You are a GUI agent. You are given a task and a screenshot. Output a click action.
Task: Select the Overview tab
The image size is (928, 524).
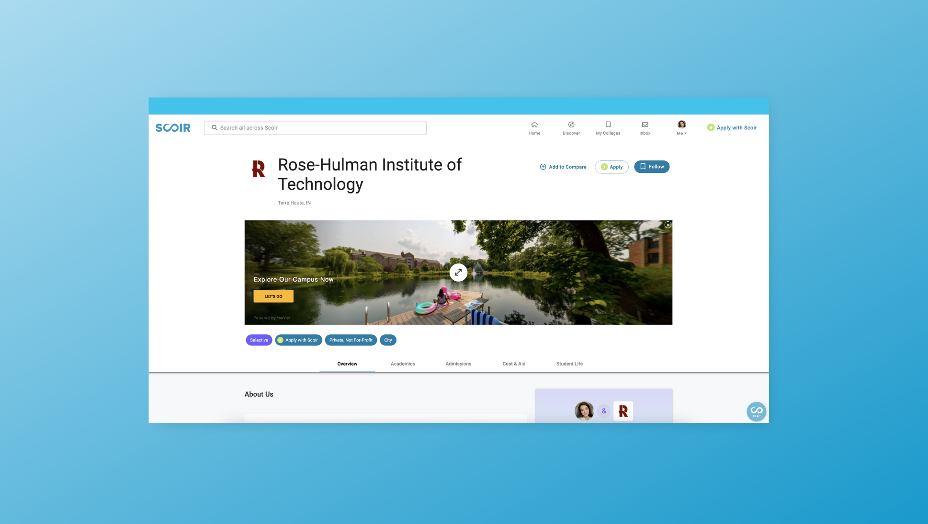[x=347, y=364]
